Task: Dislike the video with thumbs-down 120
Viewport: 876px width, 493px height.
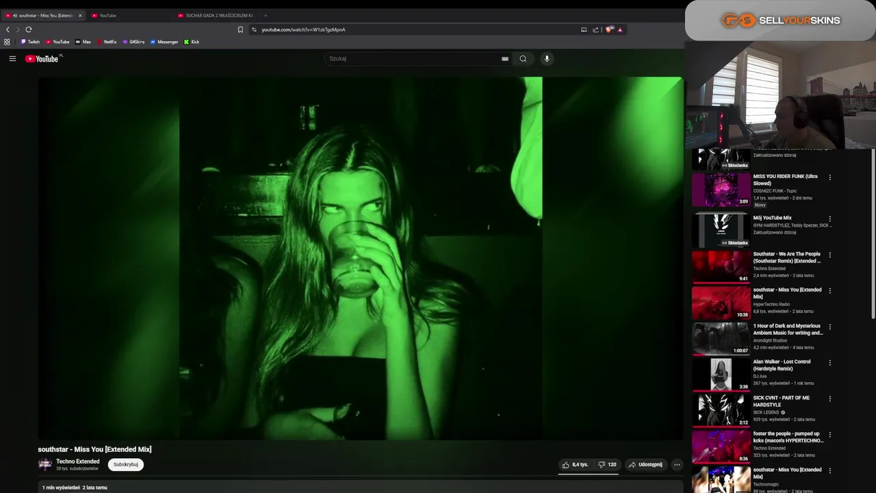Action: (607, 464)
